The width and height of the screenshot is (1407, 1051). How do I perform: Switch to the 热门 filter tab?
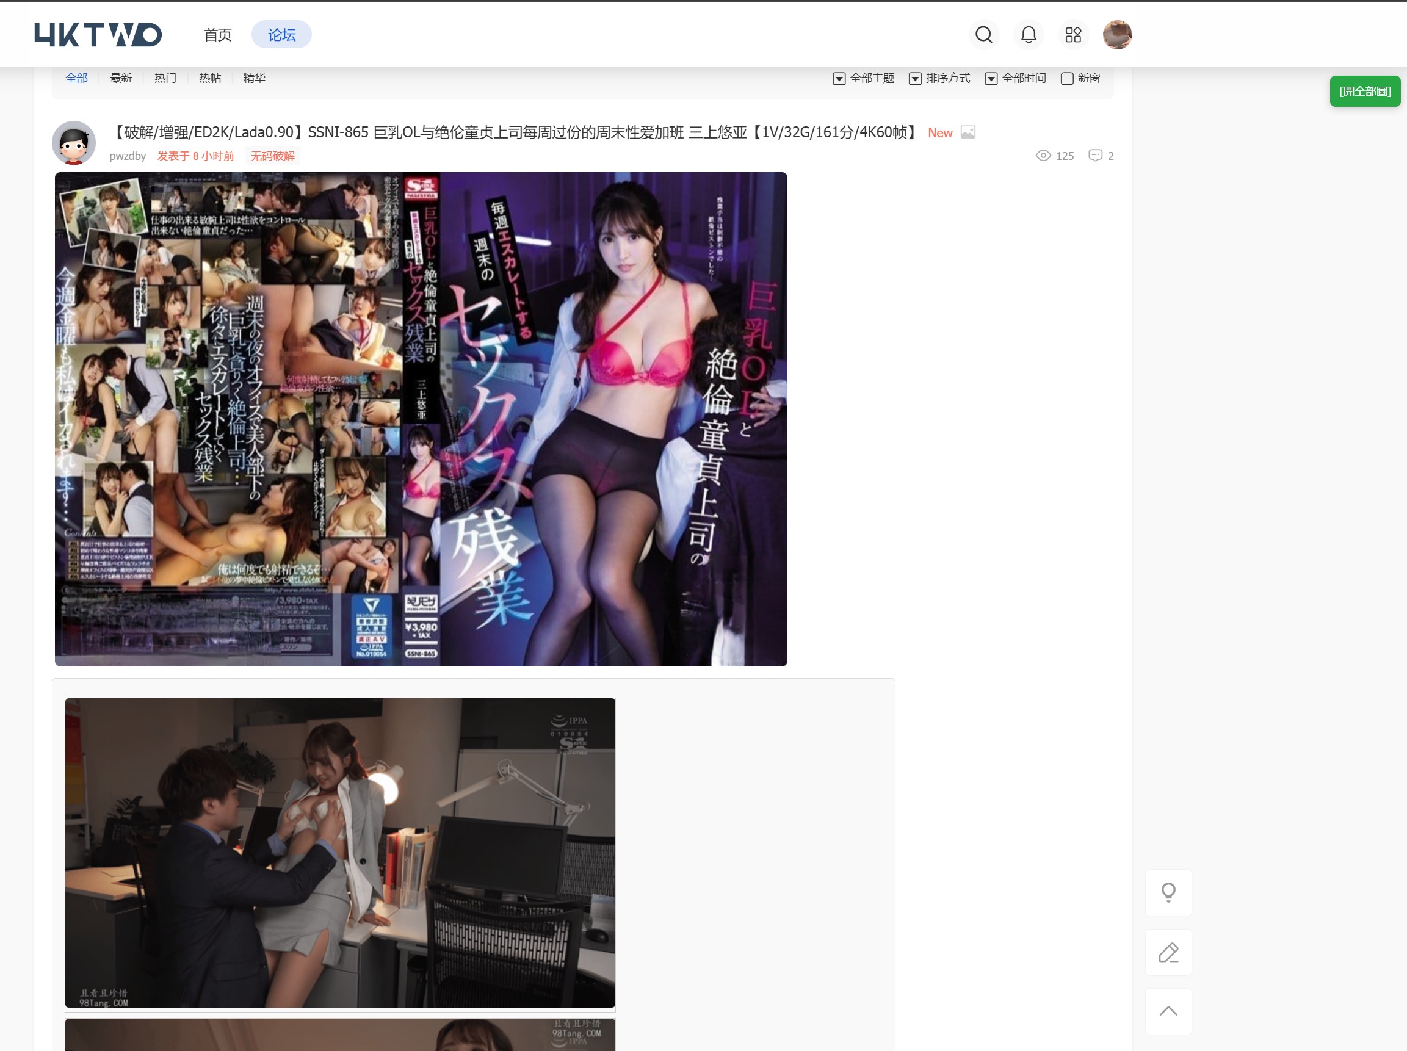165,78
